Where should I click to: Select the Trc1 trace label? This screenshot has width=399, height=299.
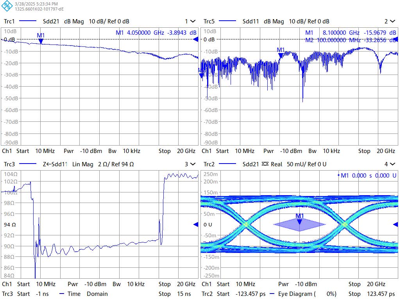(9, 21)
